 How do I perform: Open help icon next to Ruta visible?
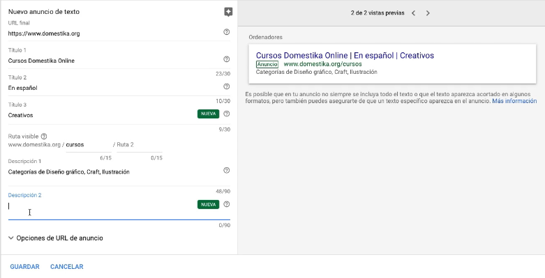point(44,137)
